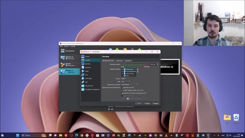Open the General (Общие) settings section
Screen dimensions: 245x138
click(x=91, y=56)
